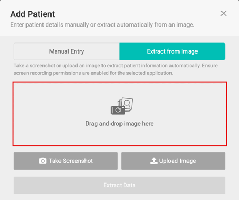Click the X icon at the dialog's top right
239x200 pixels.
coord(224,13)
